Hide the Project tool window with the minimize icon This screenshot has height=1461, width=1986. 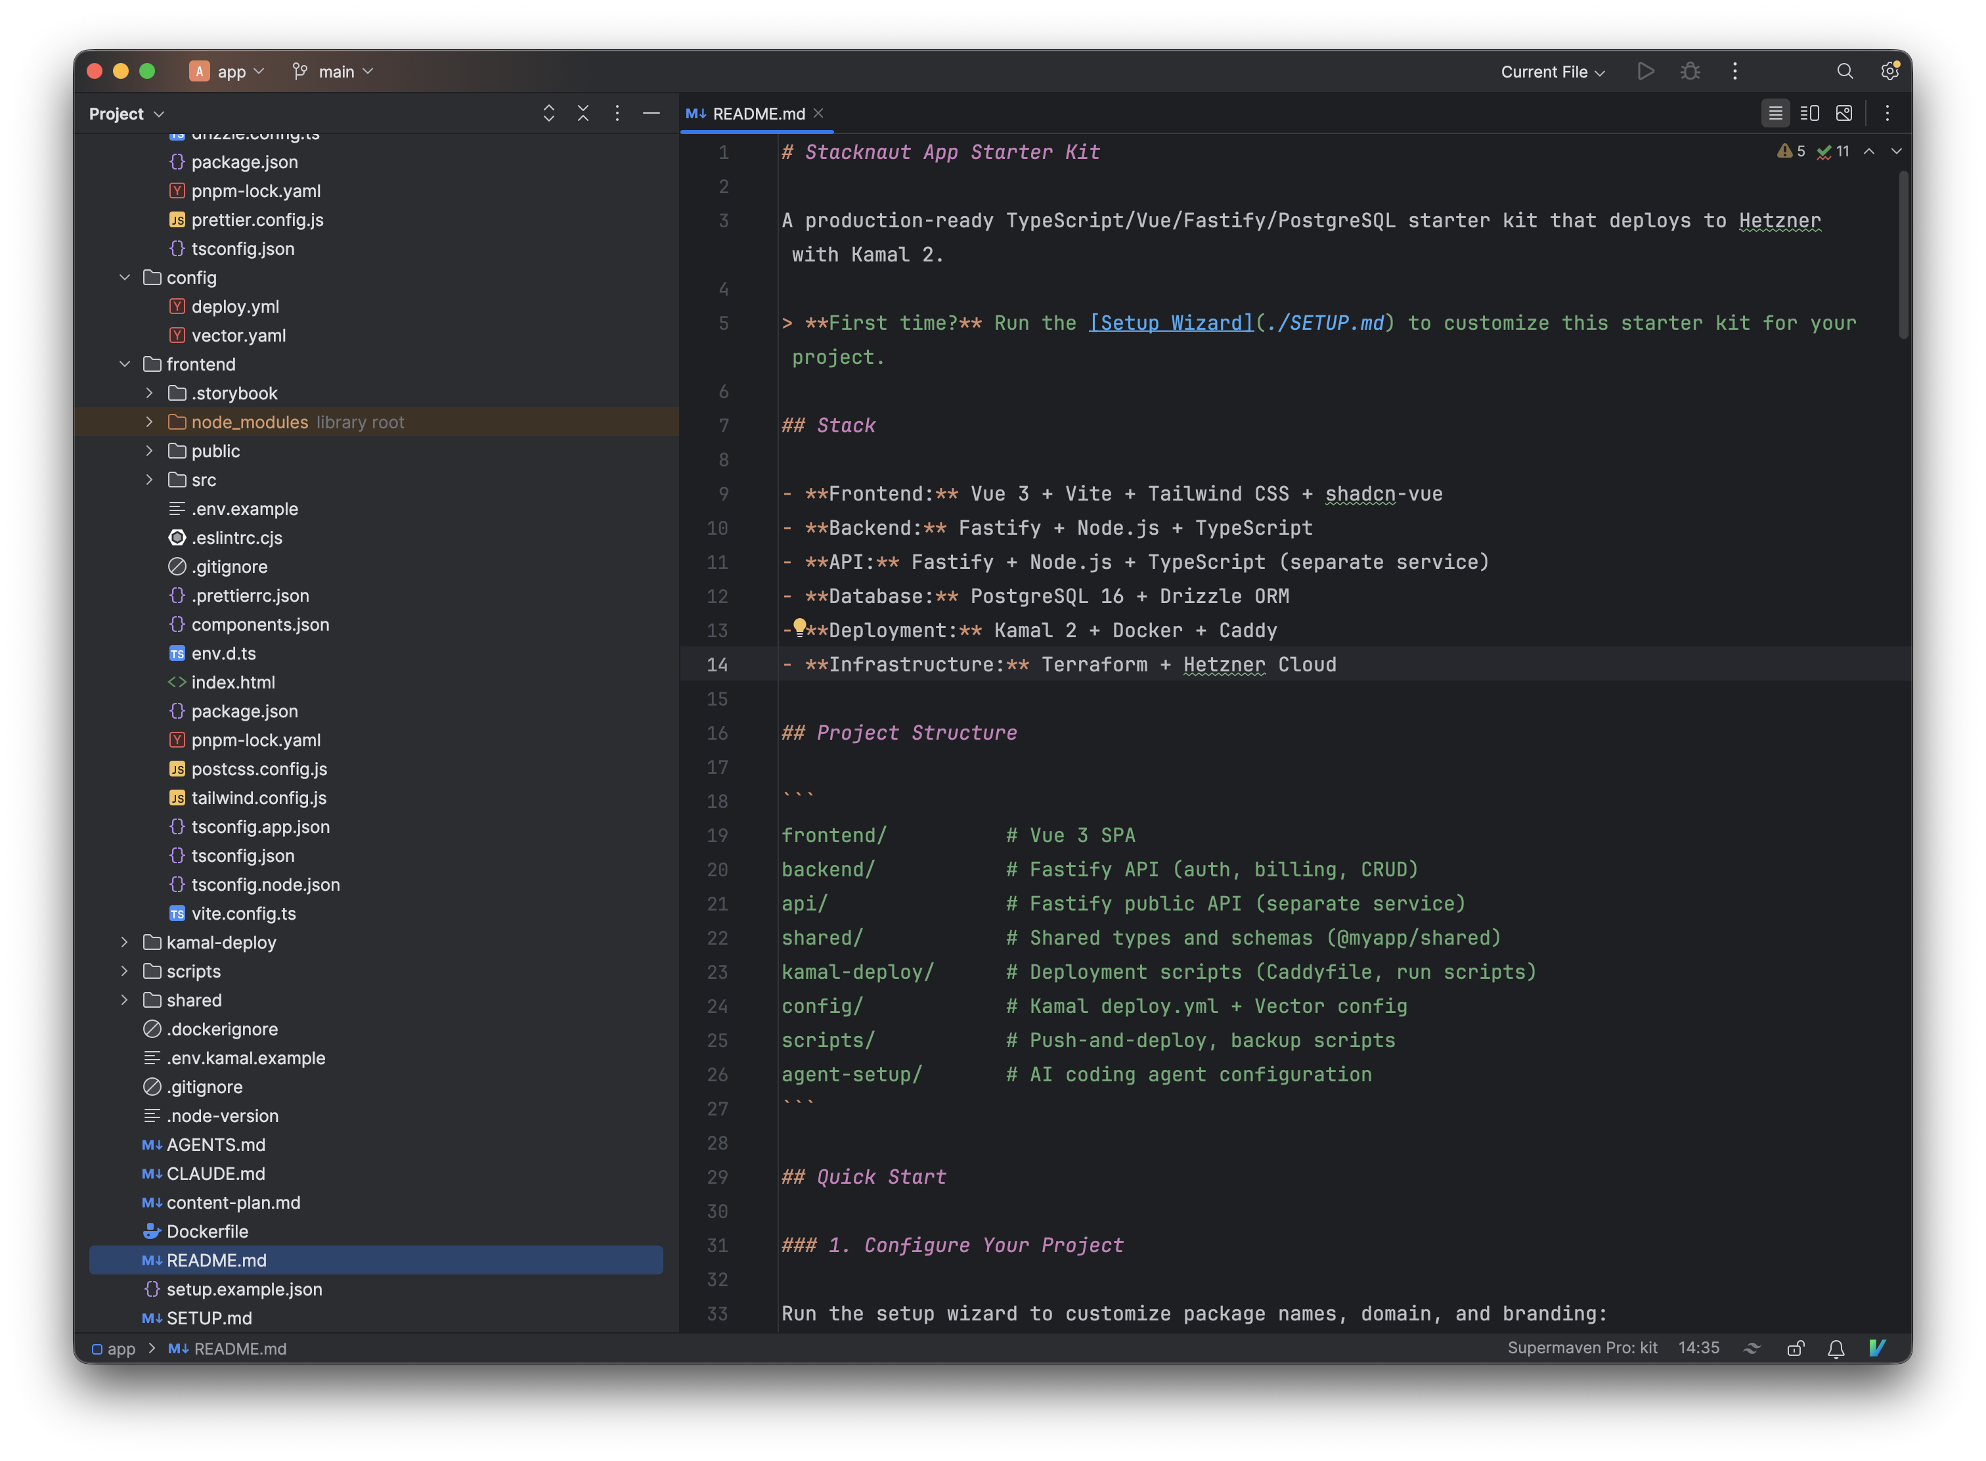pos(651,113)
